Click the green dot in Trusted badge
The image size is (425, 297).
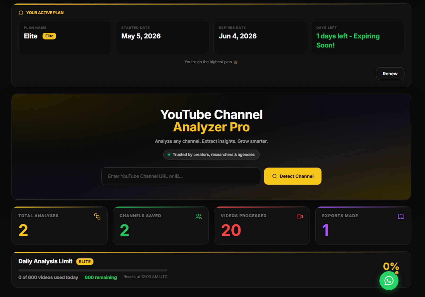pyautogui.click(x=169, y=154)
